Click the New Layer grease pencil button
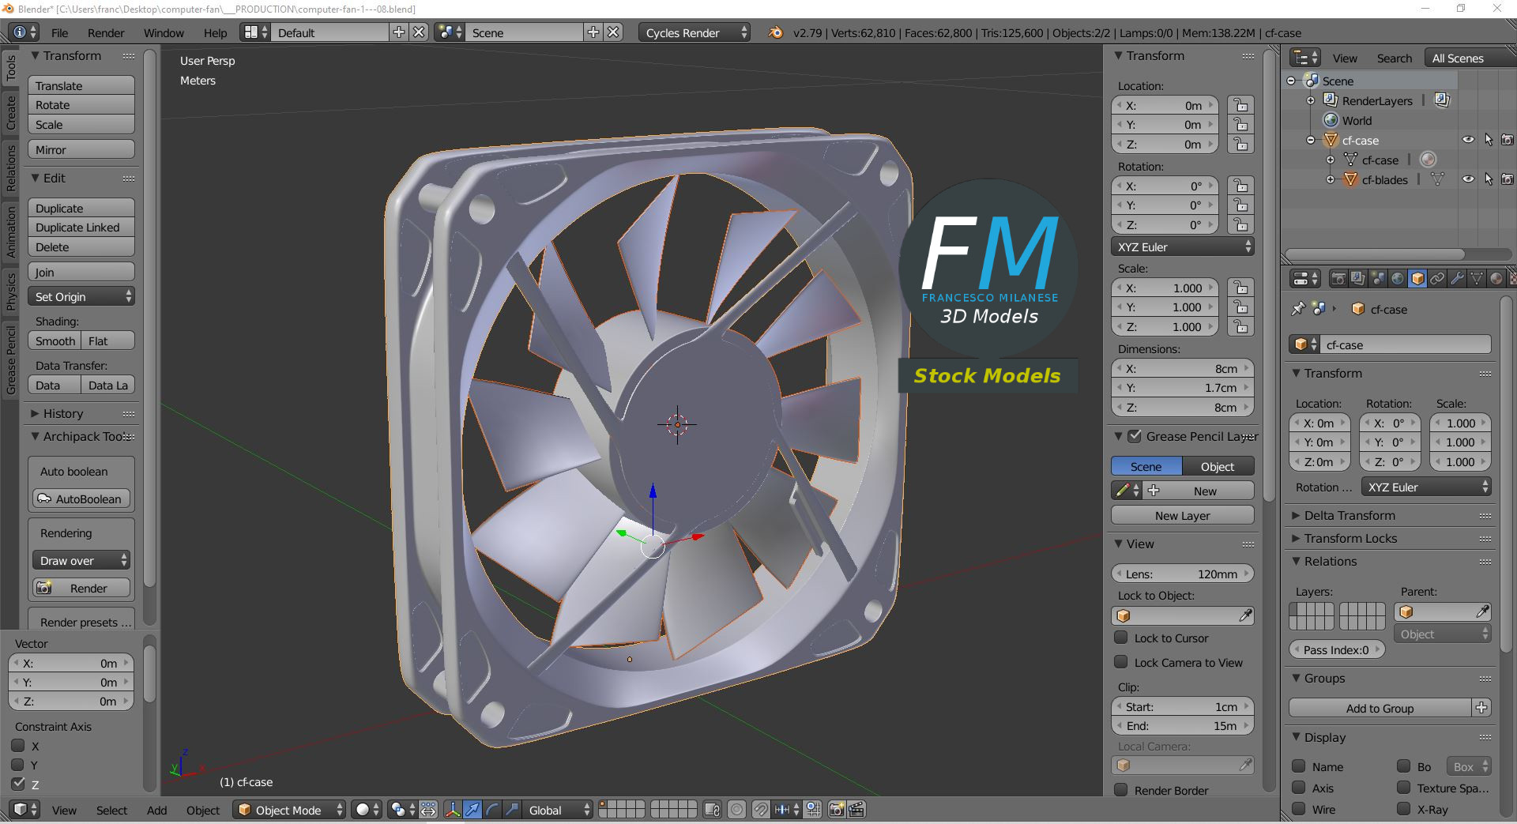 1183,515
